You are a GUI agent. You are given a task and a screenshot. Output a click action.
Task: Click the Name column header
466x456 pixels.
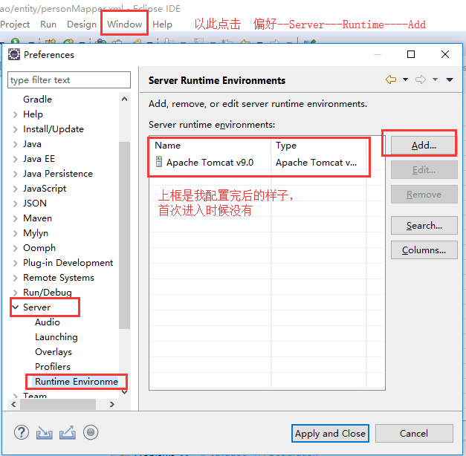[210, 146]
